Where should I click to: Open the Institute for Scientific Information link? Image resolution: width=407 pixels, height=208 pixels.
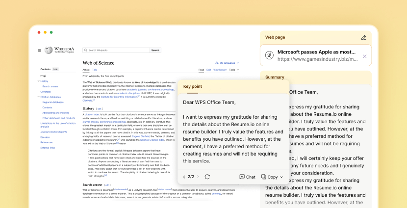coord(119,97)
